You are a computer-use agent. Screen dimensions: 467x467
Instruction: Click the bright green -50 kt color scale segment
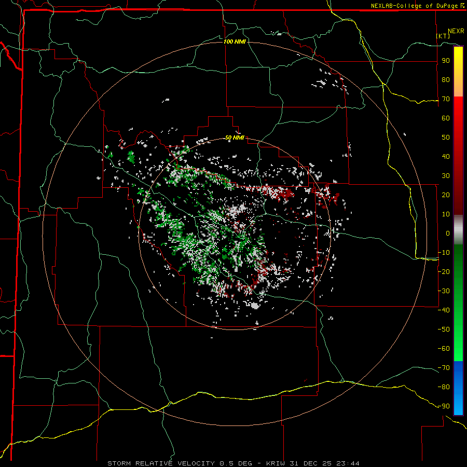click(458, 329)
